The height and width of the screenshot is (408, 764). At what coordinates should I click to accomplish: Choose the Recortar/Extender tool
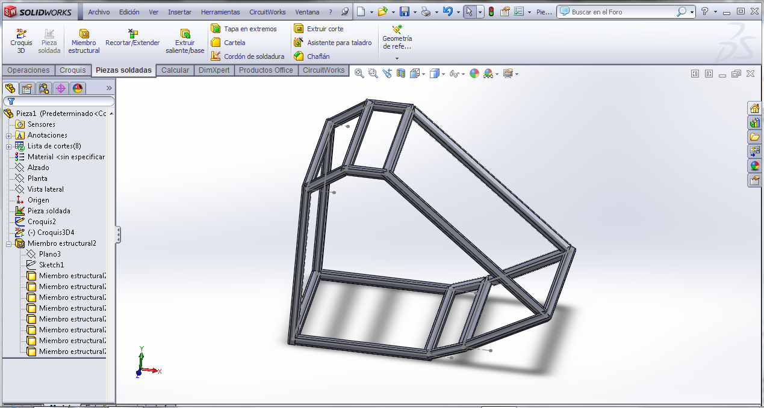pyautogui.click(x=132, y=37)
